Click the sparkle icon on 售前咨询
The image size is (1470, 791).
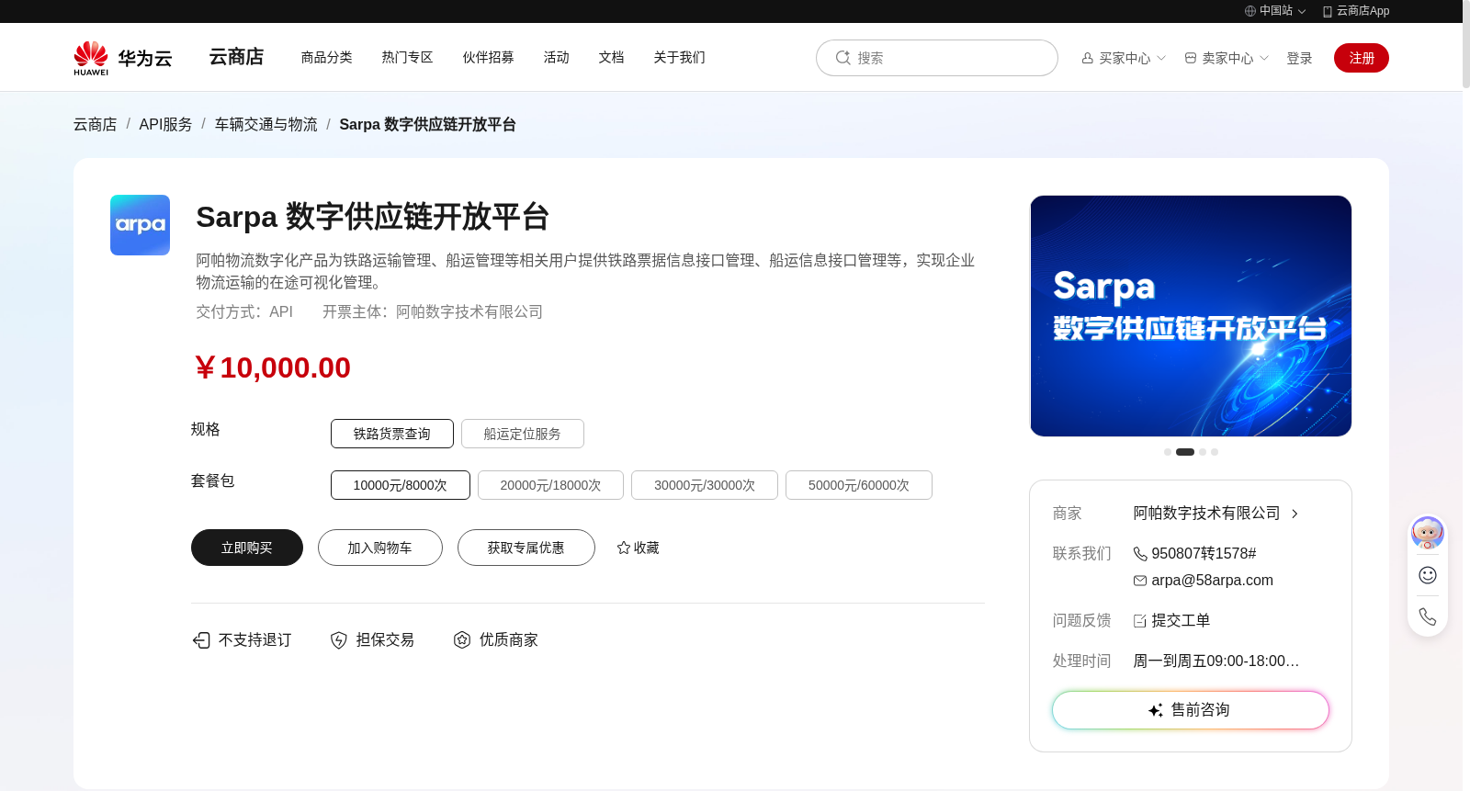tap(1157, 710)
